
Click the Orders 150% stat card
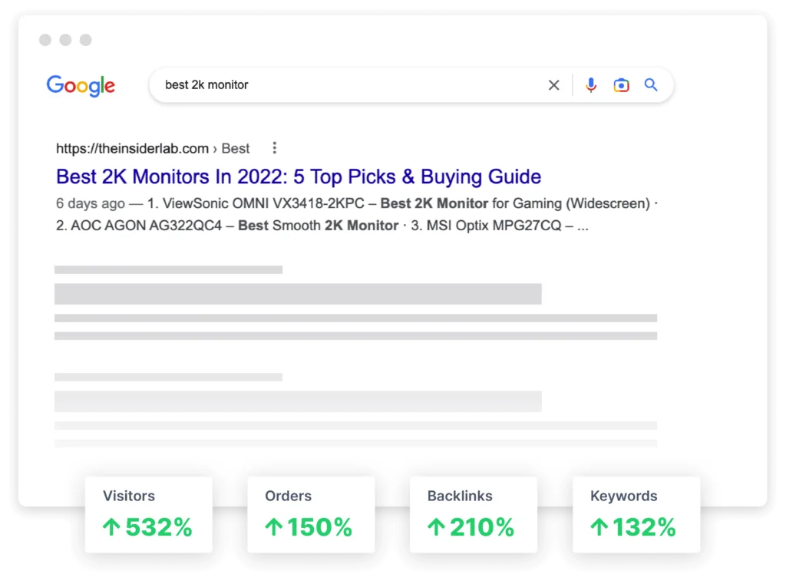click(311, 515)
